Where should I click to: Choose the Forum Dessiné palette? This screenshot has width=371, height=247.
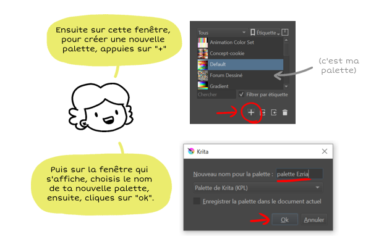coord(241,75)
